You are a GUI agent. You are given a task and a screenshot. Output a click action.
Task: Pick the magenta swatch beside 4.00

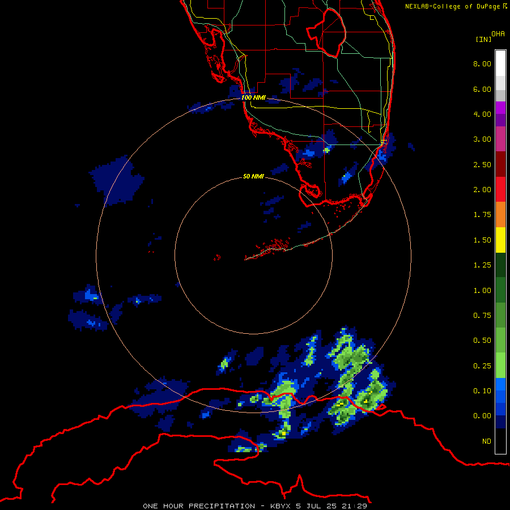(x=500, y=108)
